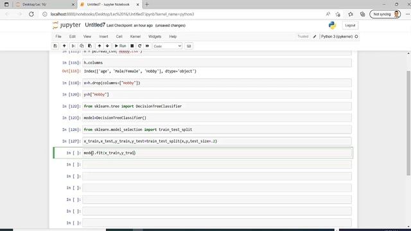
Task: Select the first empty cell below model.fit
Action: pos(217,164)
